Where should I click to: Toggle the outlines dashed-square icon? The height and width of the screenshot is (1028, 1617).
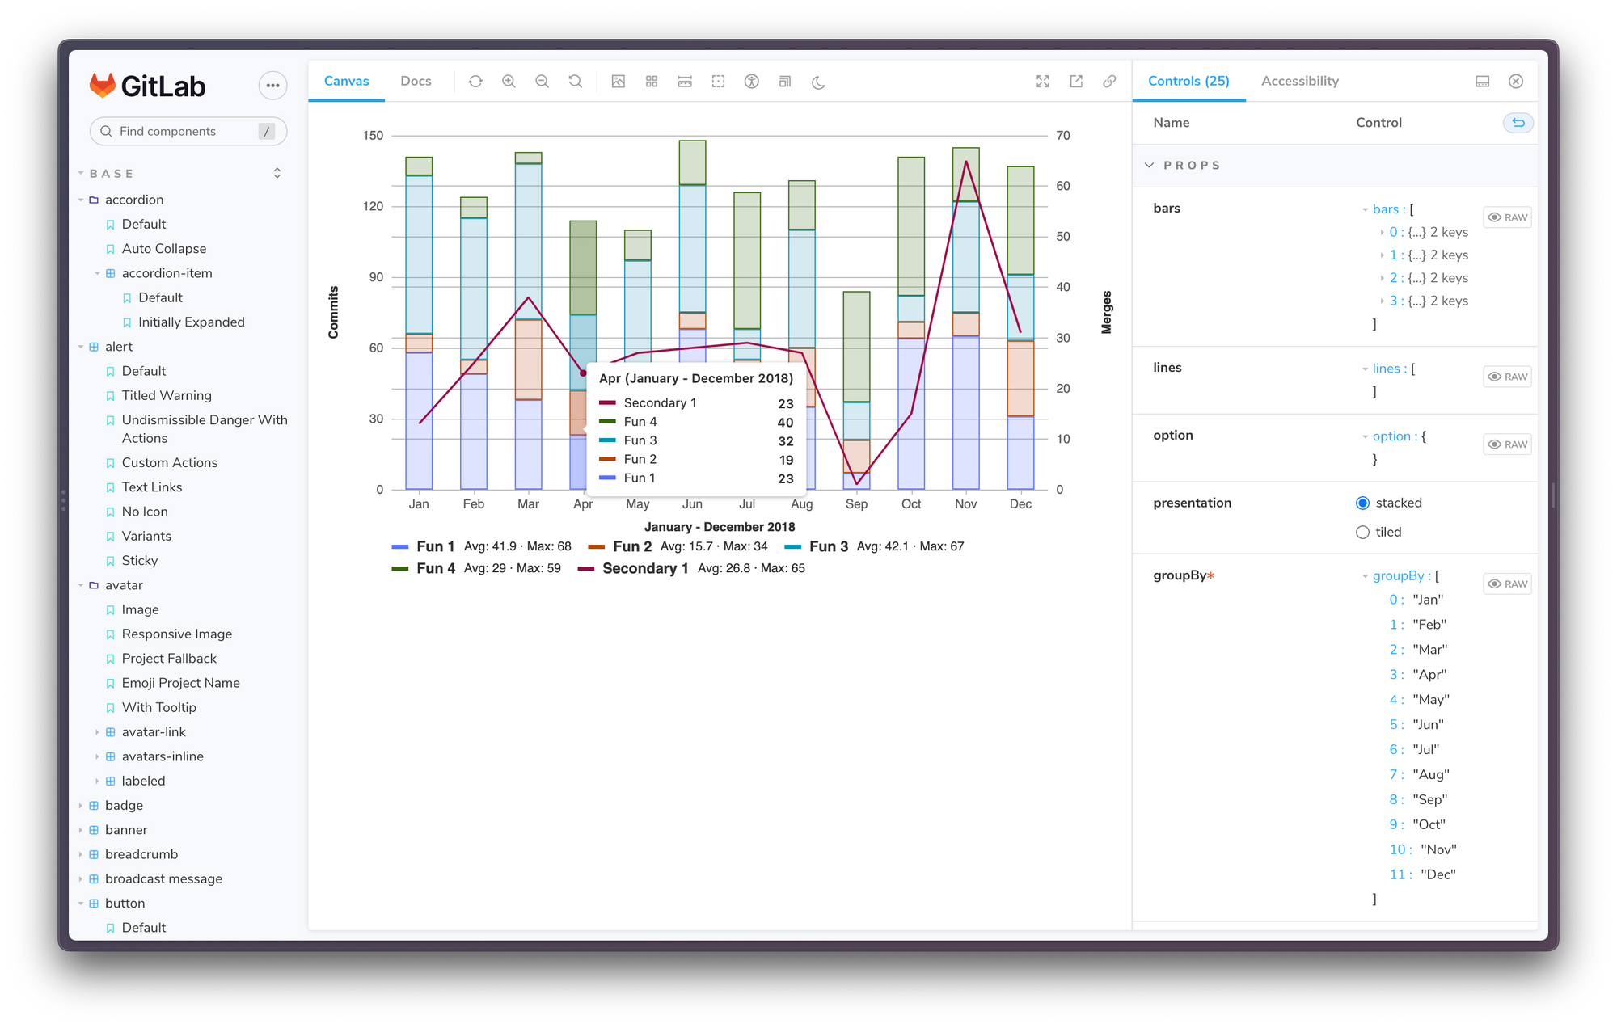[718, 82]
